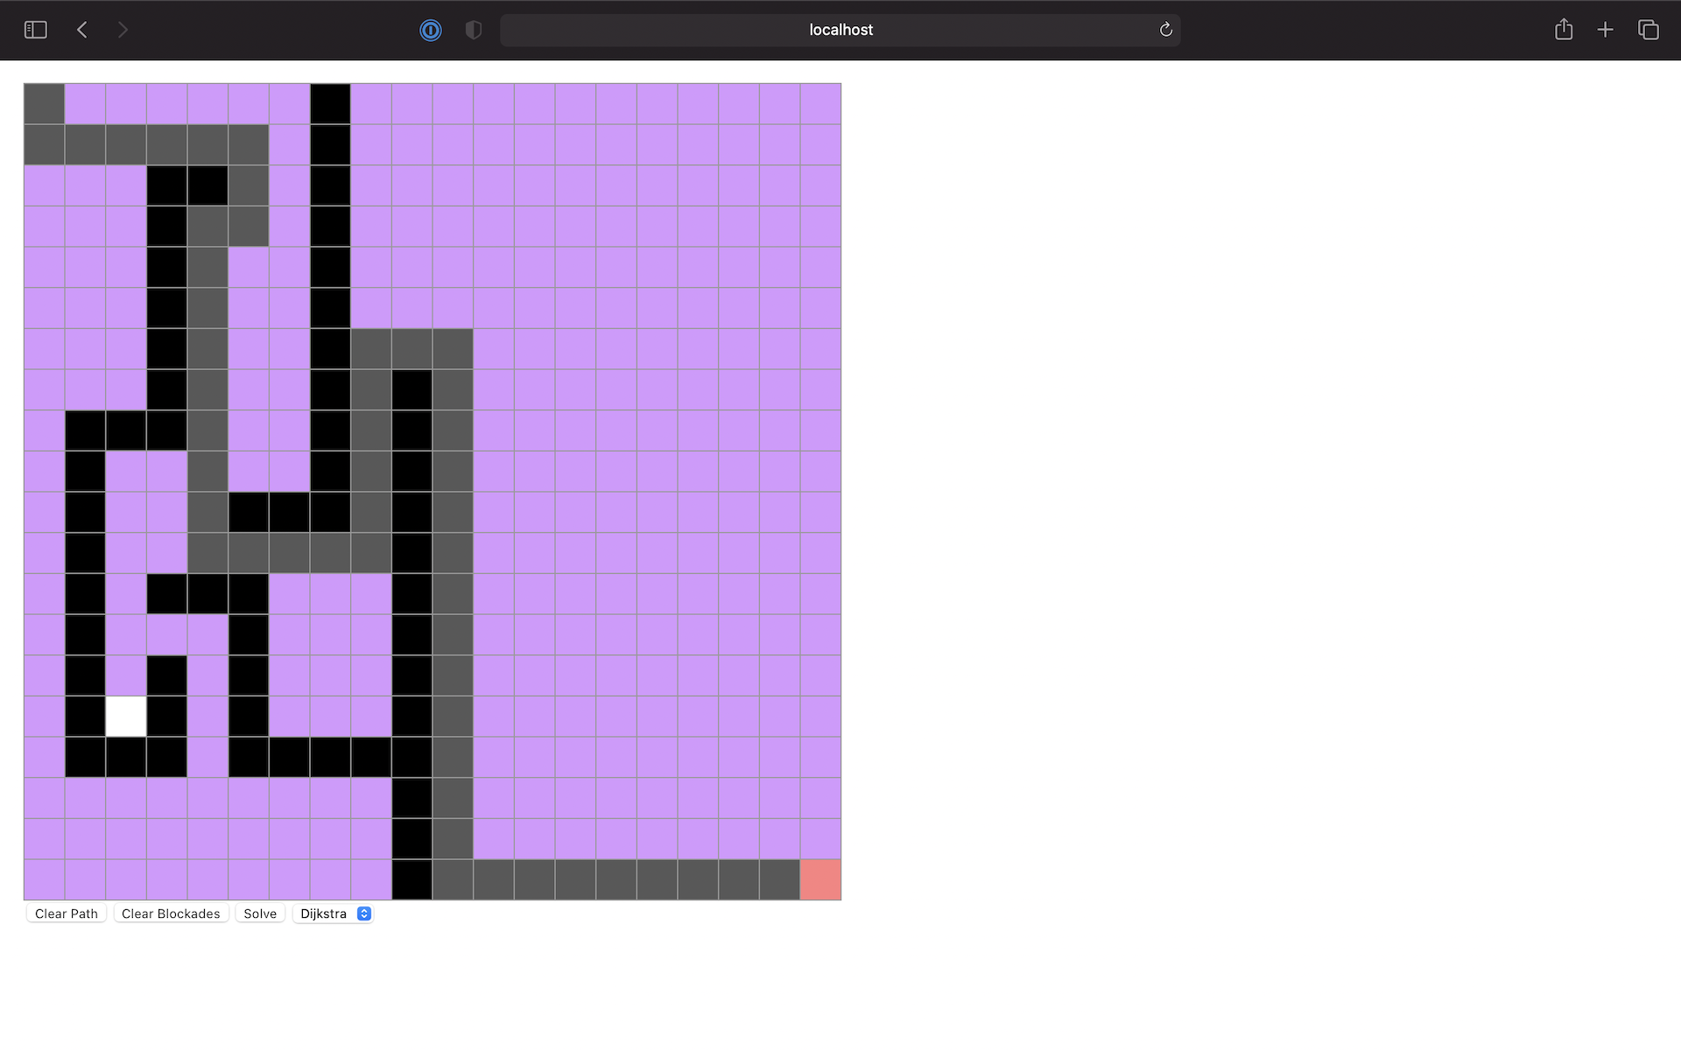Click the localhost address bar
This screenshot has width=1681, height=1050.
pos(840,29)
